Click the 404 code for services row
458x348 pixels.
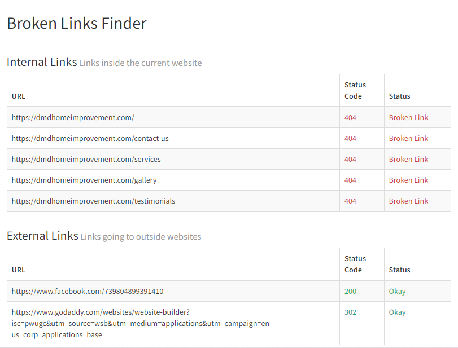[350, 160]
